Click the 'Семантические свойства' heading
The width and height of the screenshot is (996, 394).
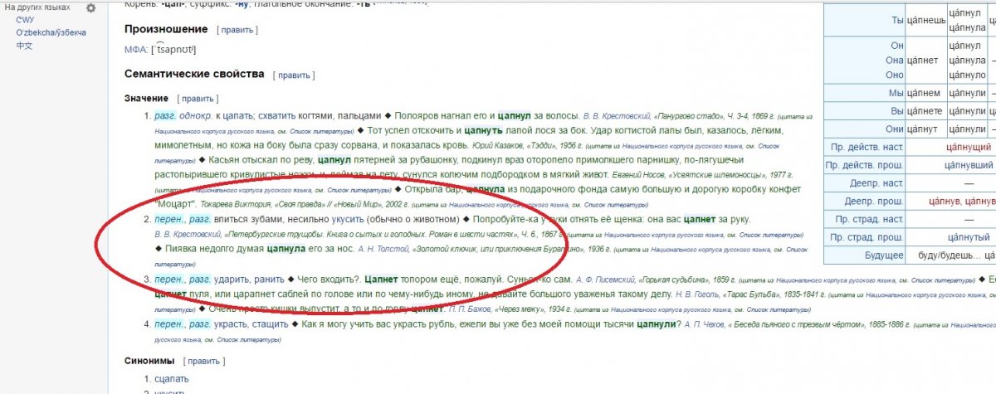coord(194,75)
